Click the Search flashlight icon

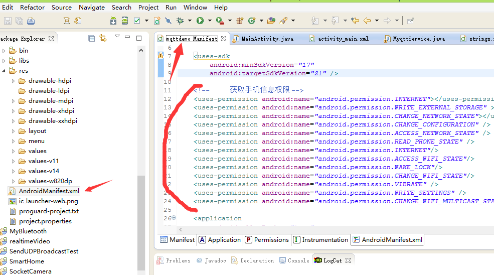click(x=283, y=21)
